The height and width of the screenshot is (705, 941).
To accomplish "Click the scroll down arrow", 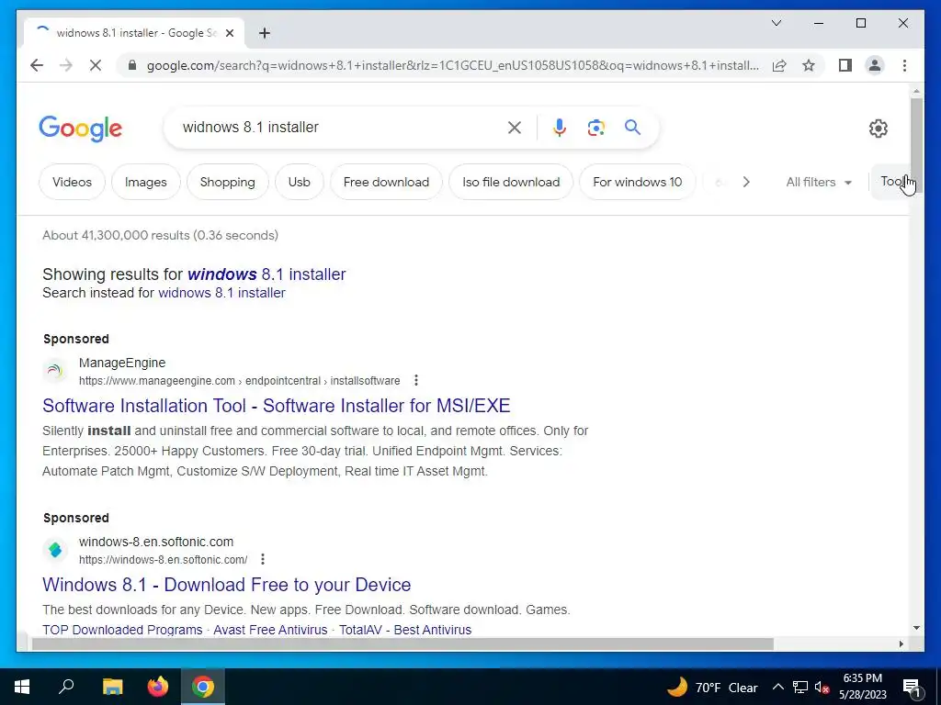I will (x=916, y=628).
